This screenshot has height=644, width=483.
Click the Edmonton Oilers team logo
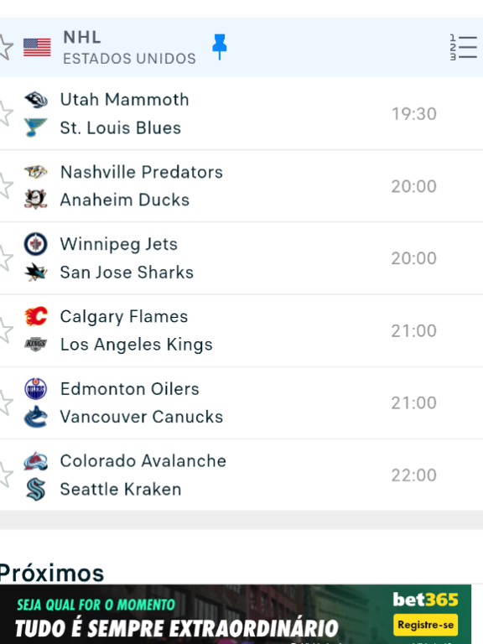(36, 388)
